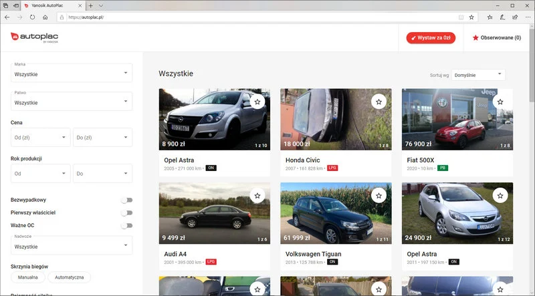Close the Yanosik AutoPlac tab
This screenshot has height=296, width=535.
80,6
